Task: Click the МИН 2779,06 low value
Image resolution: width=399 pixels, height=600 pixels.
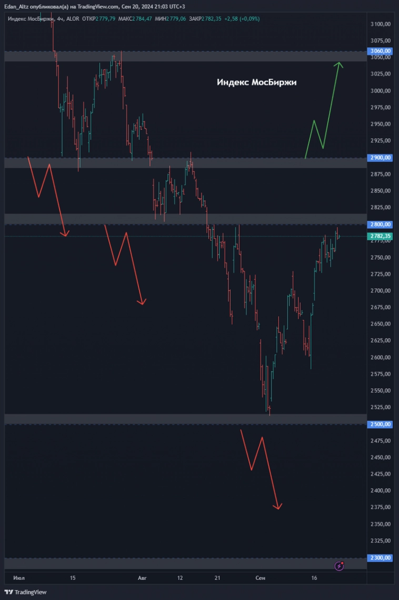Action: pos(170,18)
